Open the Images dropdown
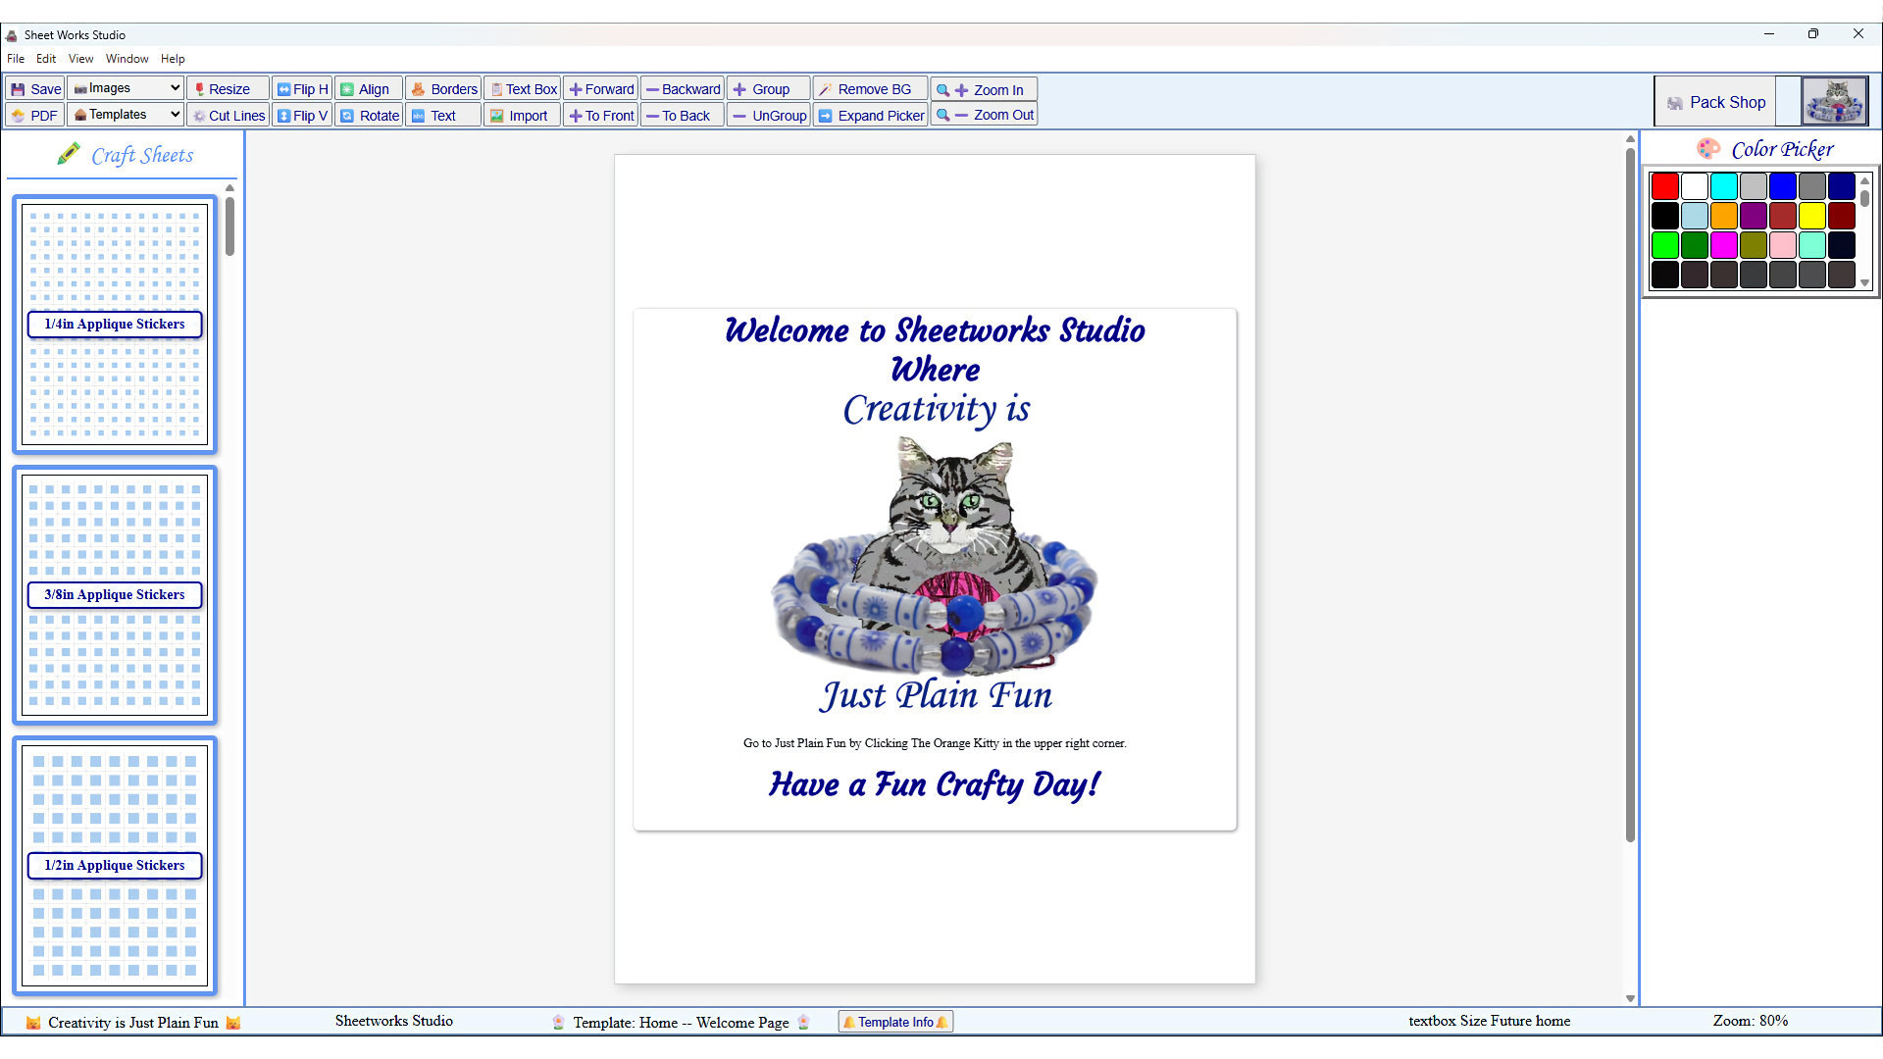This screenshot has width=1883, height=1059. point(126,88)
